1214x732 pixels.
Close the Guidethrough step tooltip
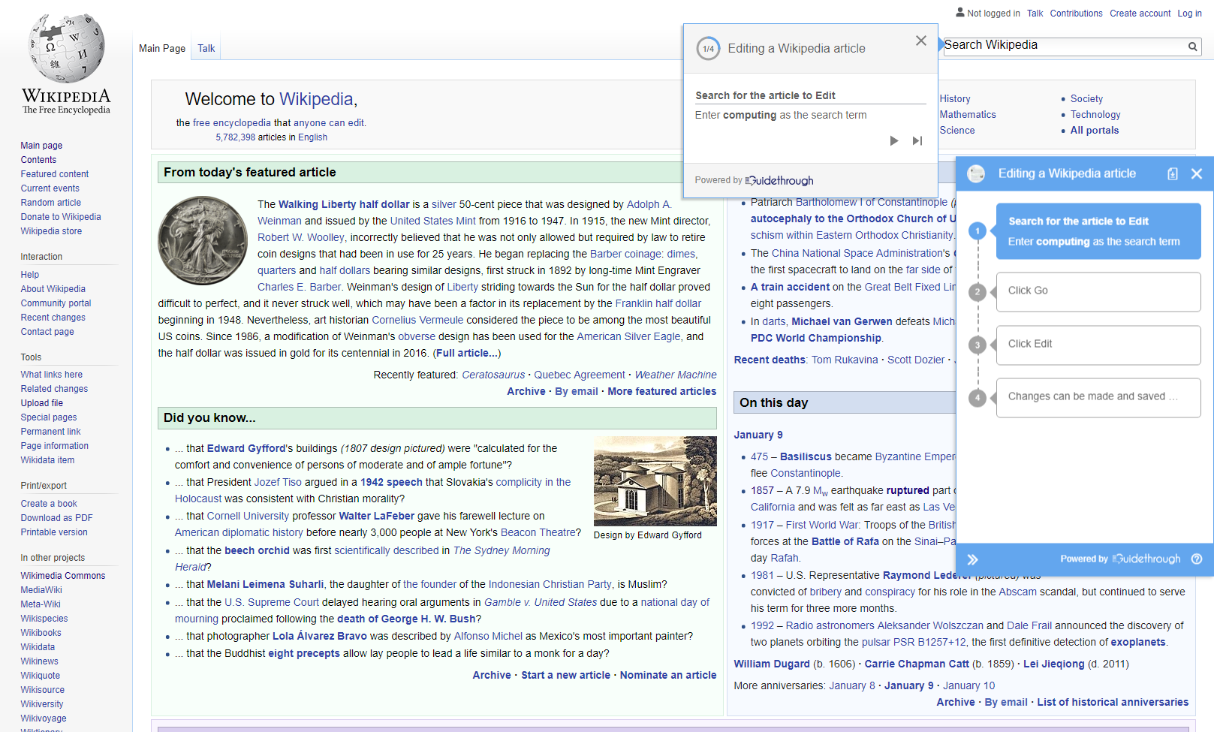tap(921, 41)
